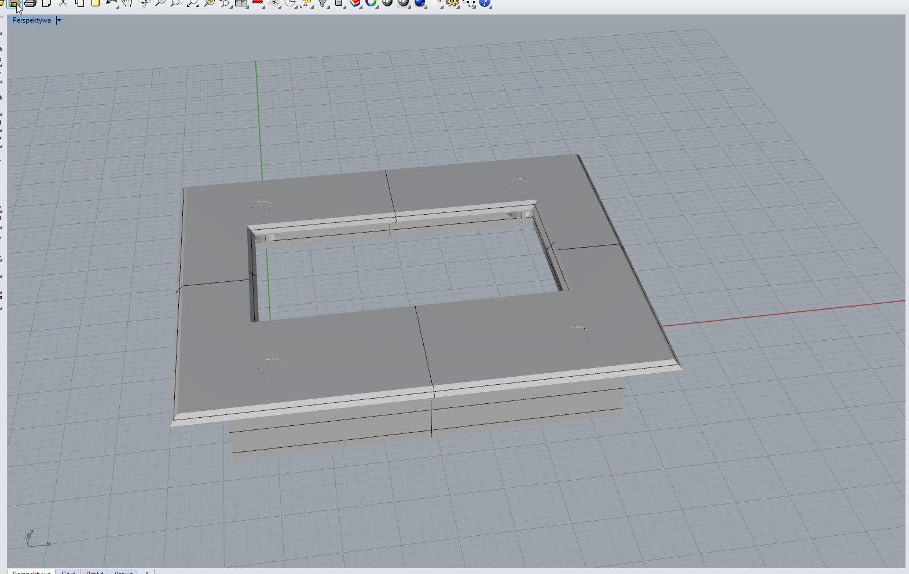
Task: Click the light bulb visibility icon
Action: click(322, 3)
